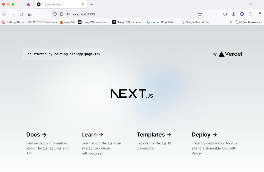The image size is (264, 172).
Task: Click text 'Learn about Next.js in an interactive course'
Action: (x=101, y=148)
